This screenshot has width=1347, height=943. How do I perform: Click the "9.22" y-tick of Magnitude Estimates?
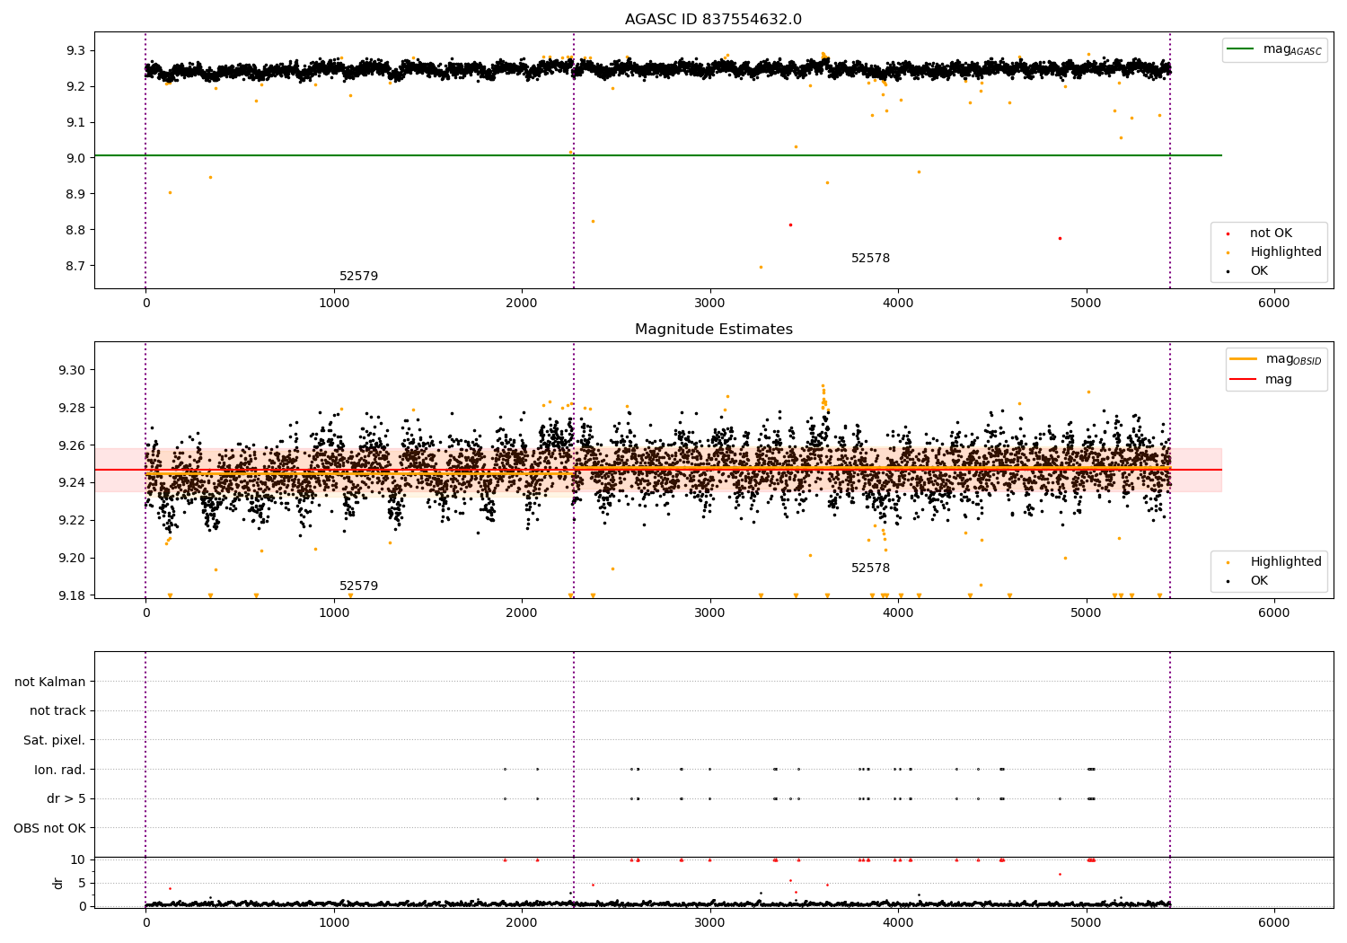(x=72, y=520)
